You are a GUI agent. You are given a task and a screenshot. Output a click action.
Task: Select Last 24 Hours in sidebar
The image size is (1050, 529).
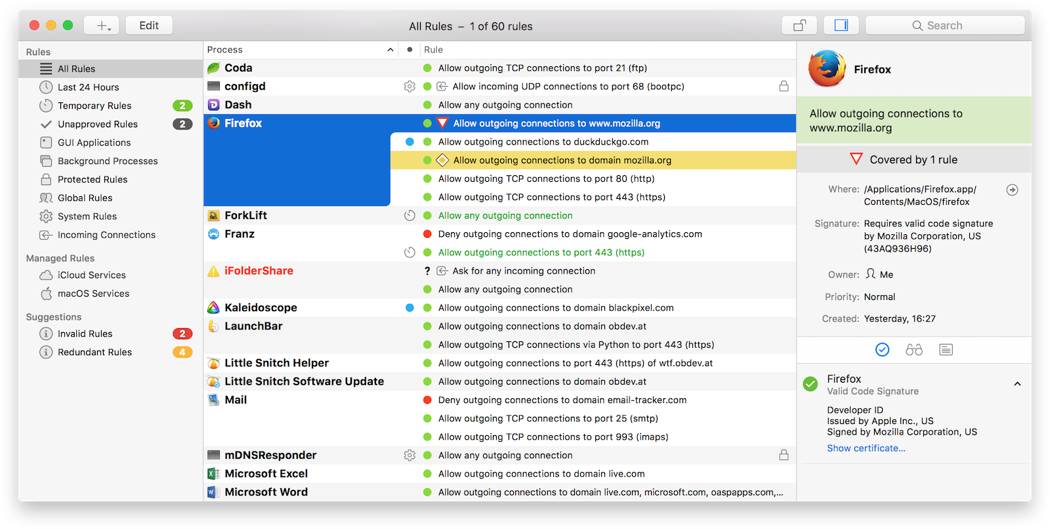pyautogui.click(x=111, y=87)
